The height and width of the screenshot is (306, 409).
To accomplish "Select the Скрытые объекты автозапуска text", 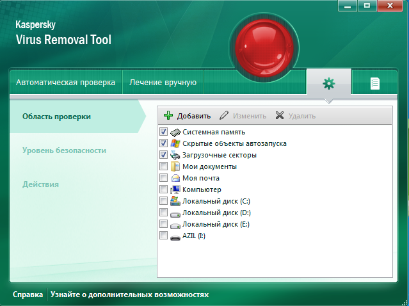I will 234,143.
